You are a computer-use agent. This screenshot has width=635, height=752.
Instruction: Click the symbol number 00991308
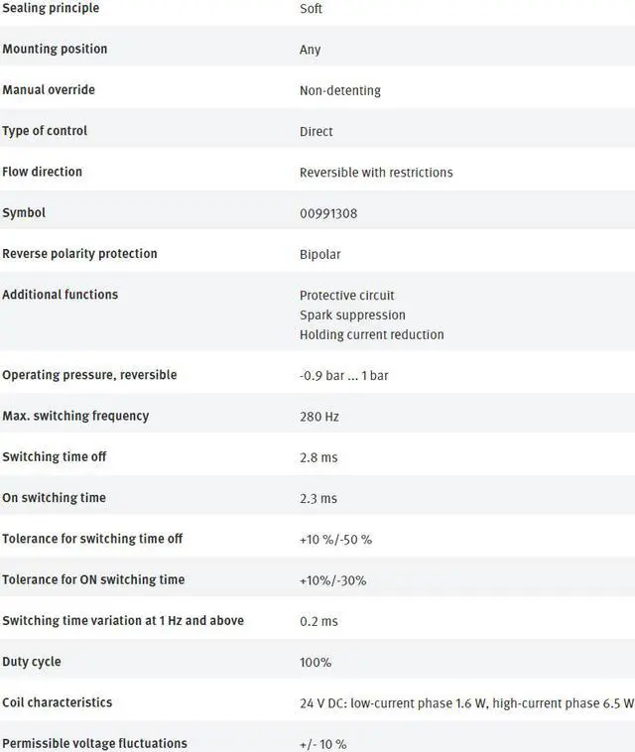[328, 213]
